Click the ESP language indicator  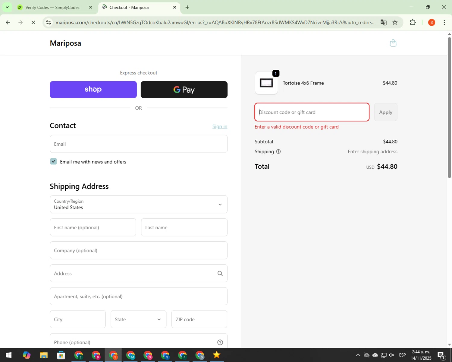pos(402,355)
